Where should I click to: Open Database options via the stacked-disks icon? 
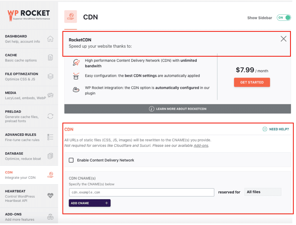[50, 156]
